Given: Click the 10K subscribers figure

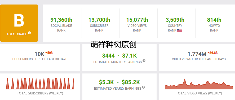Looking at the screenshot, I should point(39,54).
